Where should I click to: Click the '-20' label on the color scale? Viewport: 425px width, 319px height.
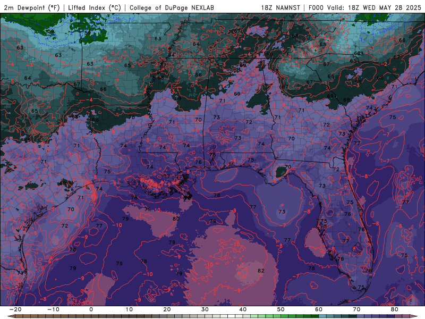pyautogui.click(x=15, y=309)
